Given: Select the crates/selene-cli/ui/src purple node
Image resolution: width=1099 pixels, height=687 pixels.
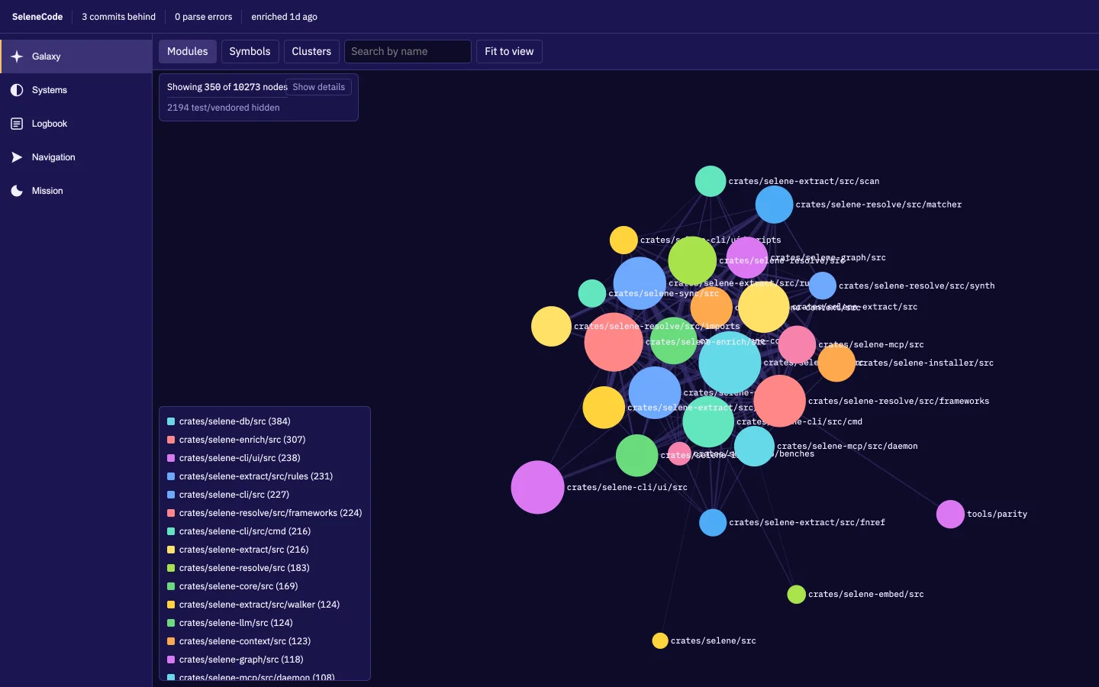Looking at the screenshot, I should [537, 487].
